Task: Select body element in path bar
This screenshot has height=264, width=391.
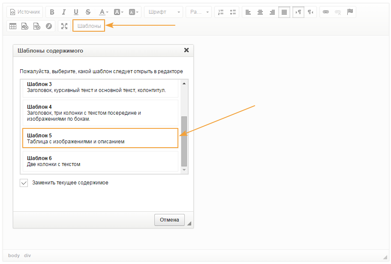Action: point(14,255)
